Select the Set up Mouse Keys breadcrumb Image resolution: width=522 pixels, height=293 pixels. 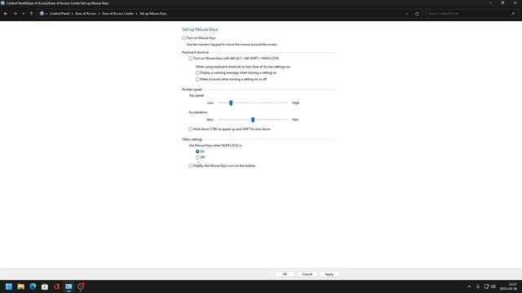(x=153, y=14)
